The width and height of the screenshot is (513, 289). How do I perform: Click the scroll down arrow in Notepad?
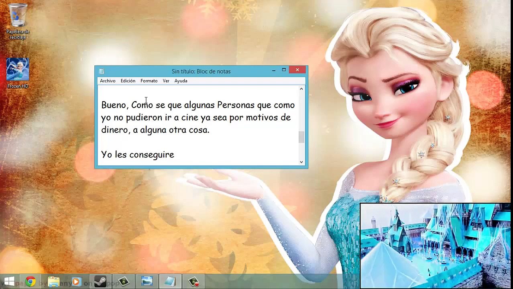tap(301, 162)
